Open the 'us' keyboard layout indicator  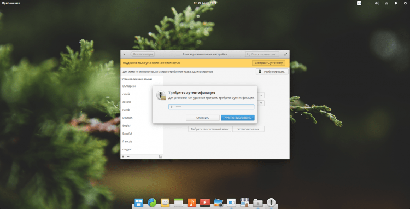(x=359, y=3)
